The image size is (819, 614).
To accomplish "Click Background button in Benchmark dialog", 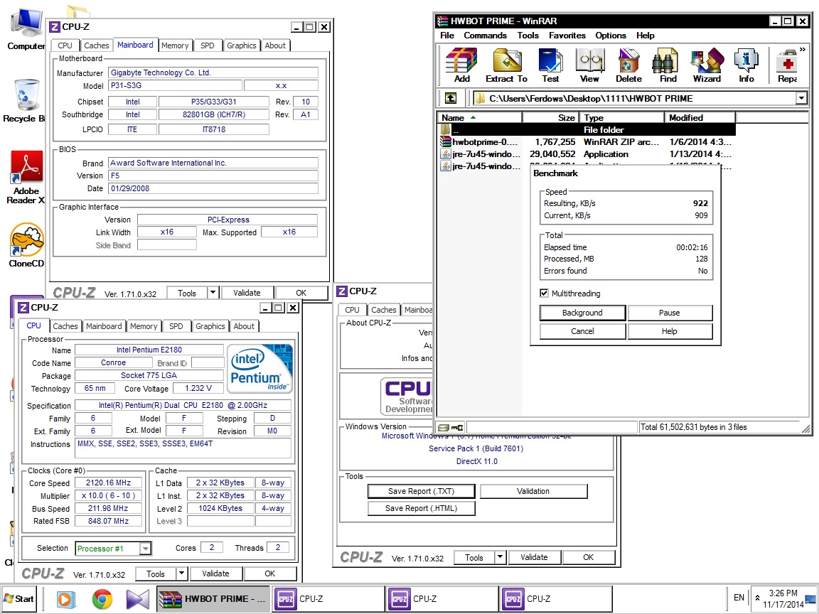I will pyautogui.click(x=582, y=313).
